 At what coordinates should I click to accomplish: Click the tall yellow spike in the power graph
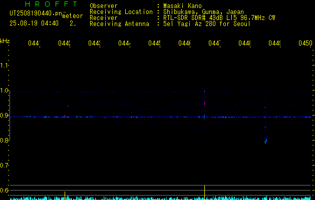[204, 192]
